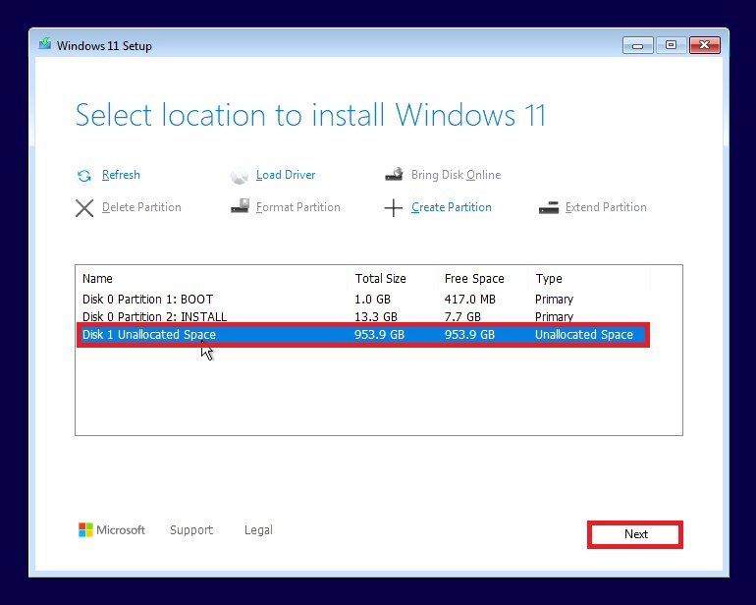This screenshot has width=756, height=605.
Task: Click the Primary type cell for BOOT partition
Action: point(554,300)
